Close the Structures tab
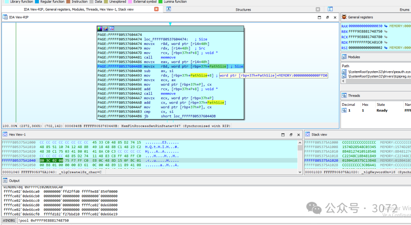The width and height of the screenshot is (411, 225). (x=318, y=9)
